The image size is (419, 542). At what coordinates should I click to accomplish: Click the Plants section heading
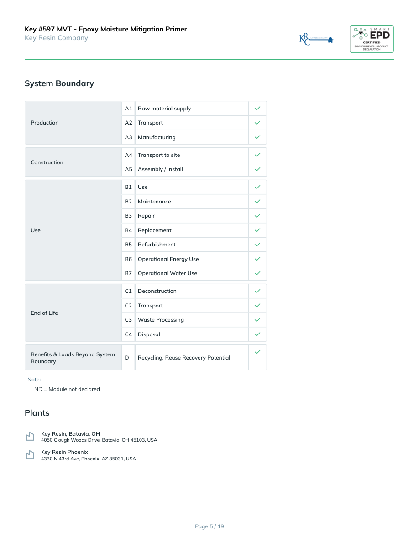pyautogui.click(x=37, y=413)
